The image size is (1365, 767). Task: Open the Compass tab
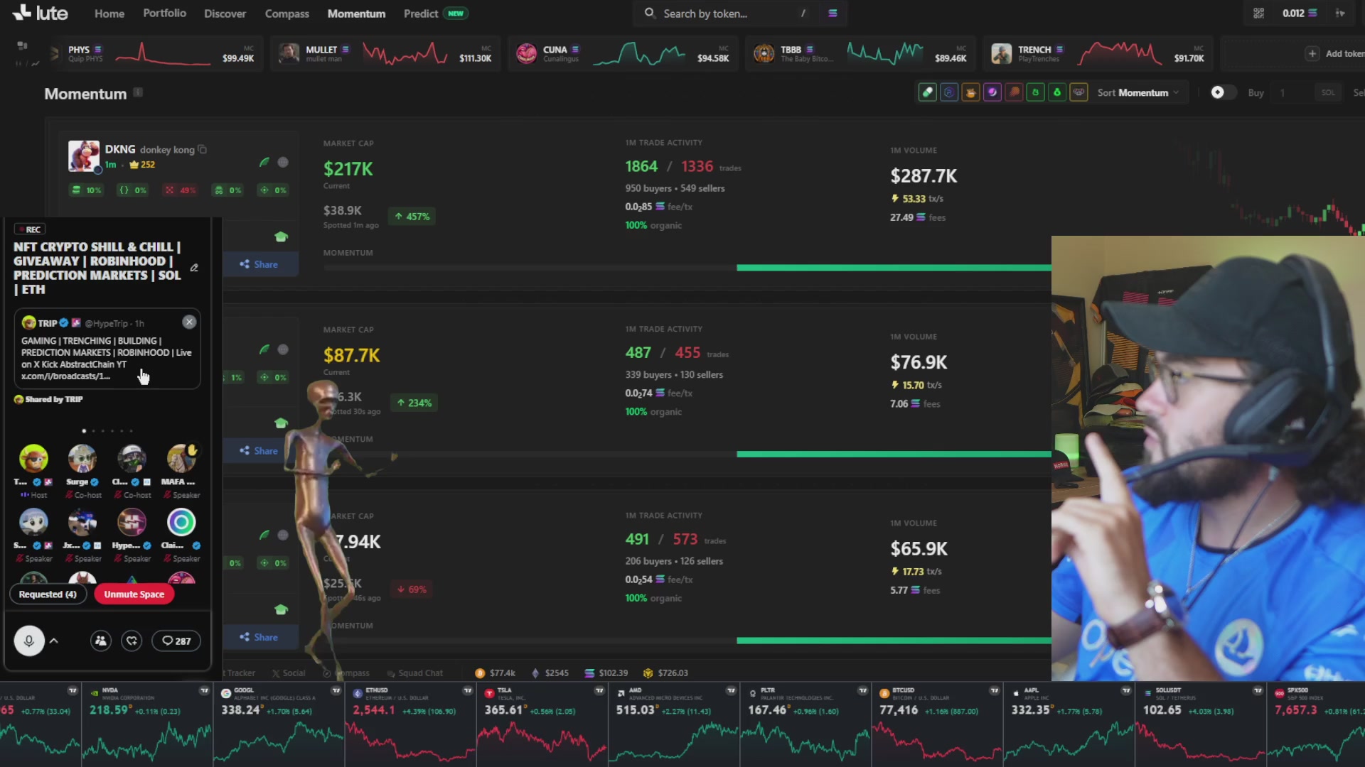[x=287, y=13]
